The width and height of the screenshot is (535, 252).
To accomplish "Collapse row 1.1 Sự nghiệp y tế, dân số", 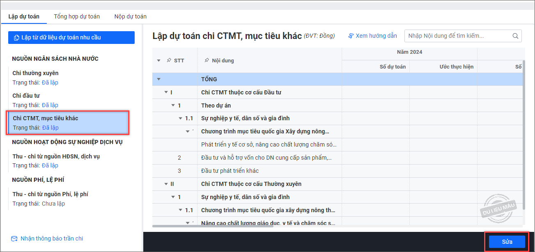I will [x=181, y=118].
